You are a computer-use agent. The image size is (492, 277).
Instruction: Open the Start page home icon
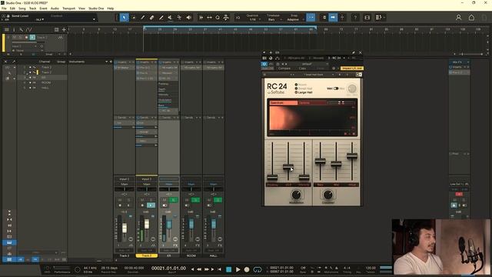tap(471, 18)
